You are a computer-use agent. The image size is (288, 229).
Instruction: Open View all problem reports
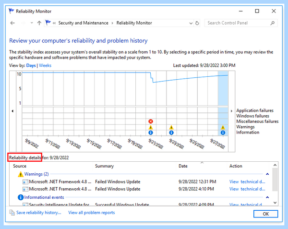92,213
